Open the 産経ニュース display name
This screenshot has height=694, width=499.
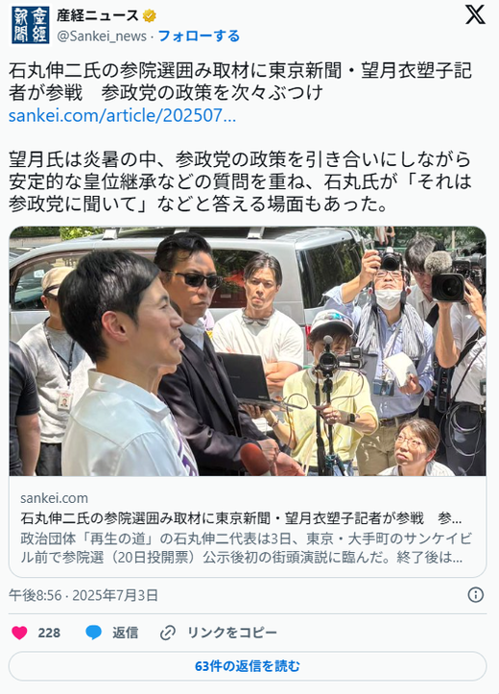coord(97,16)
